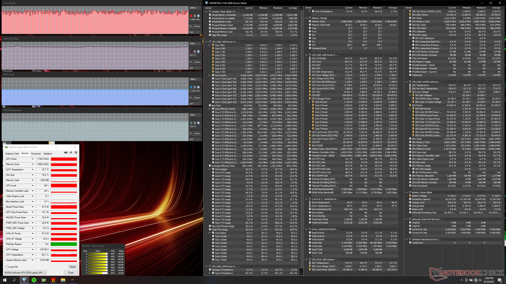This screenshot has height=284, width=506.
Task: Click the icon beside Battery Voltage
Action: point(410,196)
